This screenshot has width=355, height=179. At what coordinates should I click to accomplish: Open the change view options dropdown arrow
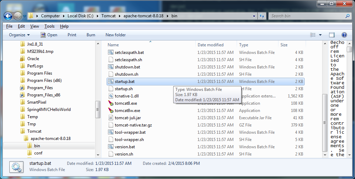[320, 35]
